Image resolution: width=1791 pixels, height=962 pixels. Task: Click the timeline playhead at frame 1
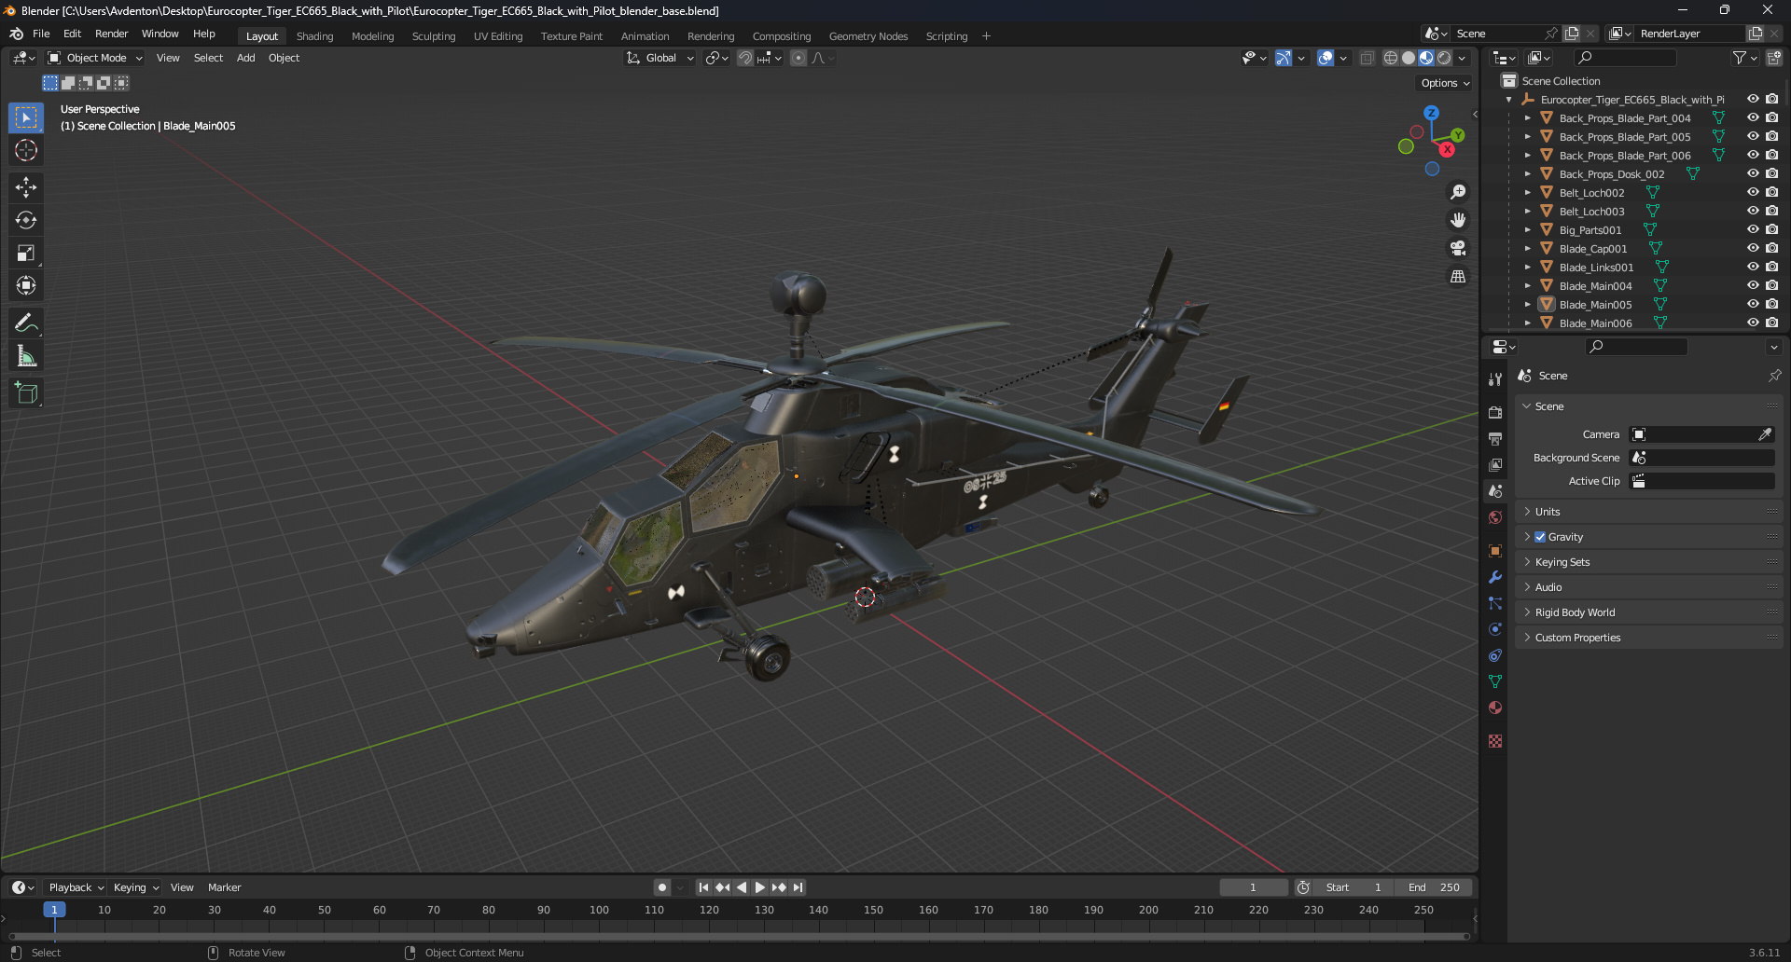tap(54, 910)
